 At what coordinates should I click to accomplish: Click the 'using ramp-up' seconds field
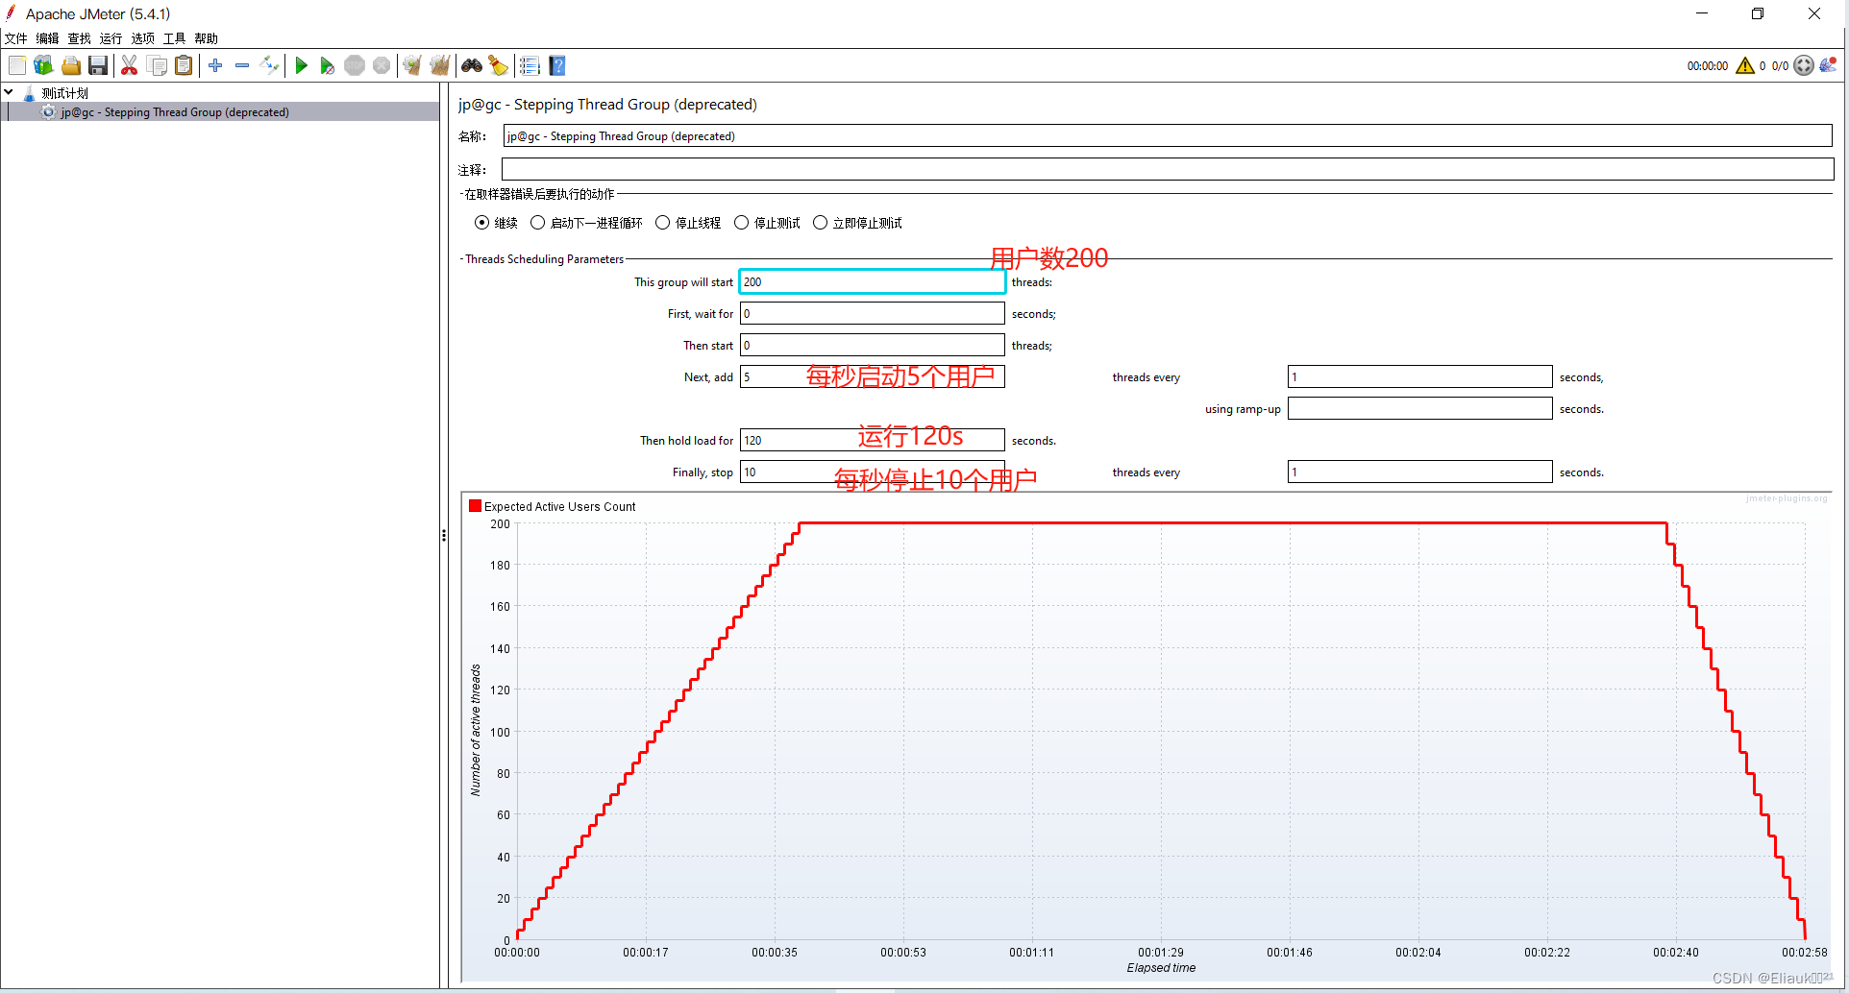tap(1419, 409)
